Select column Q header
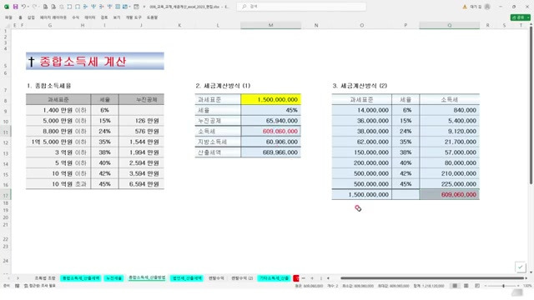The image size is (534, 300). tap(450, 25)
